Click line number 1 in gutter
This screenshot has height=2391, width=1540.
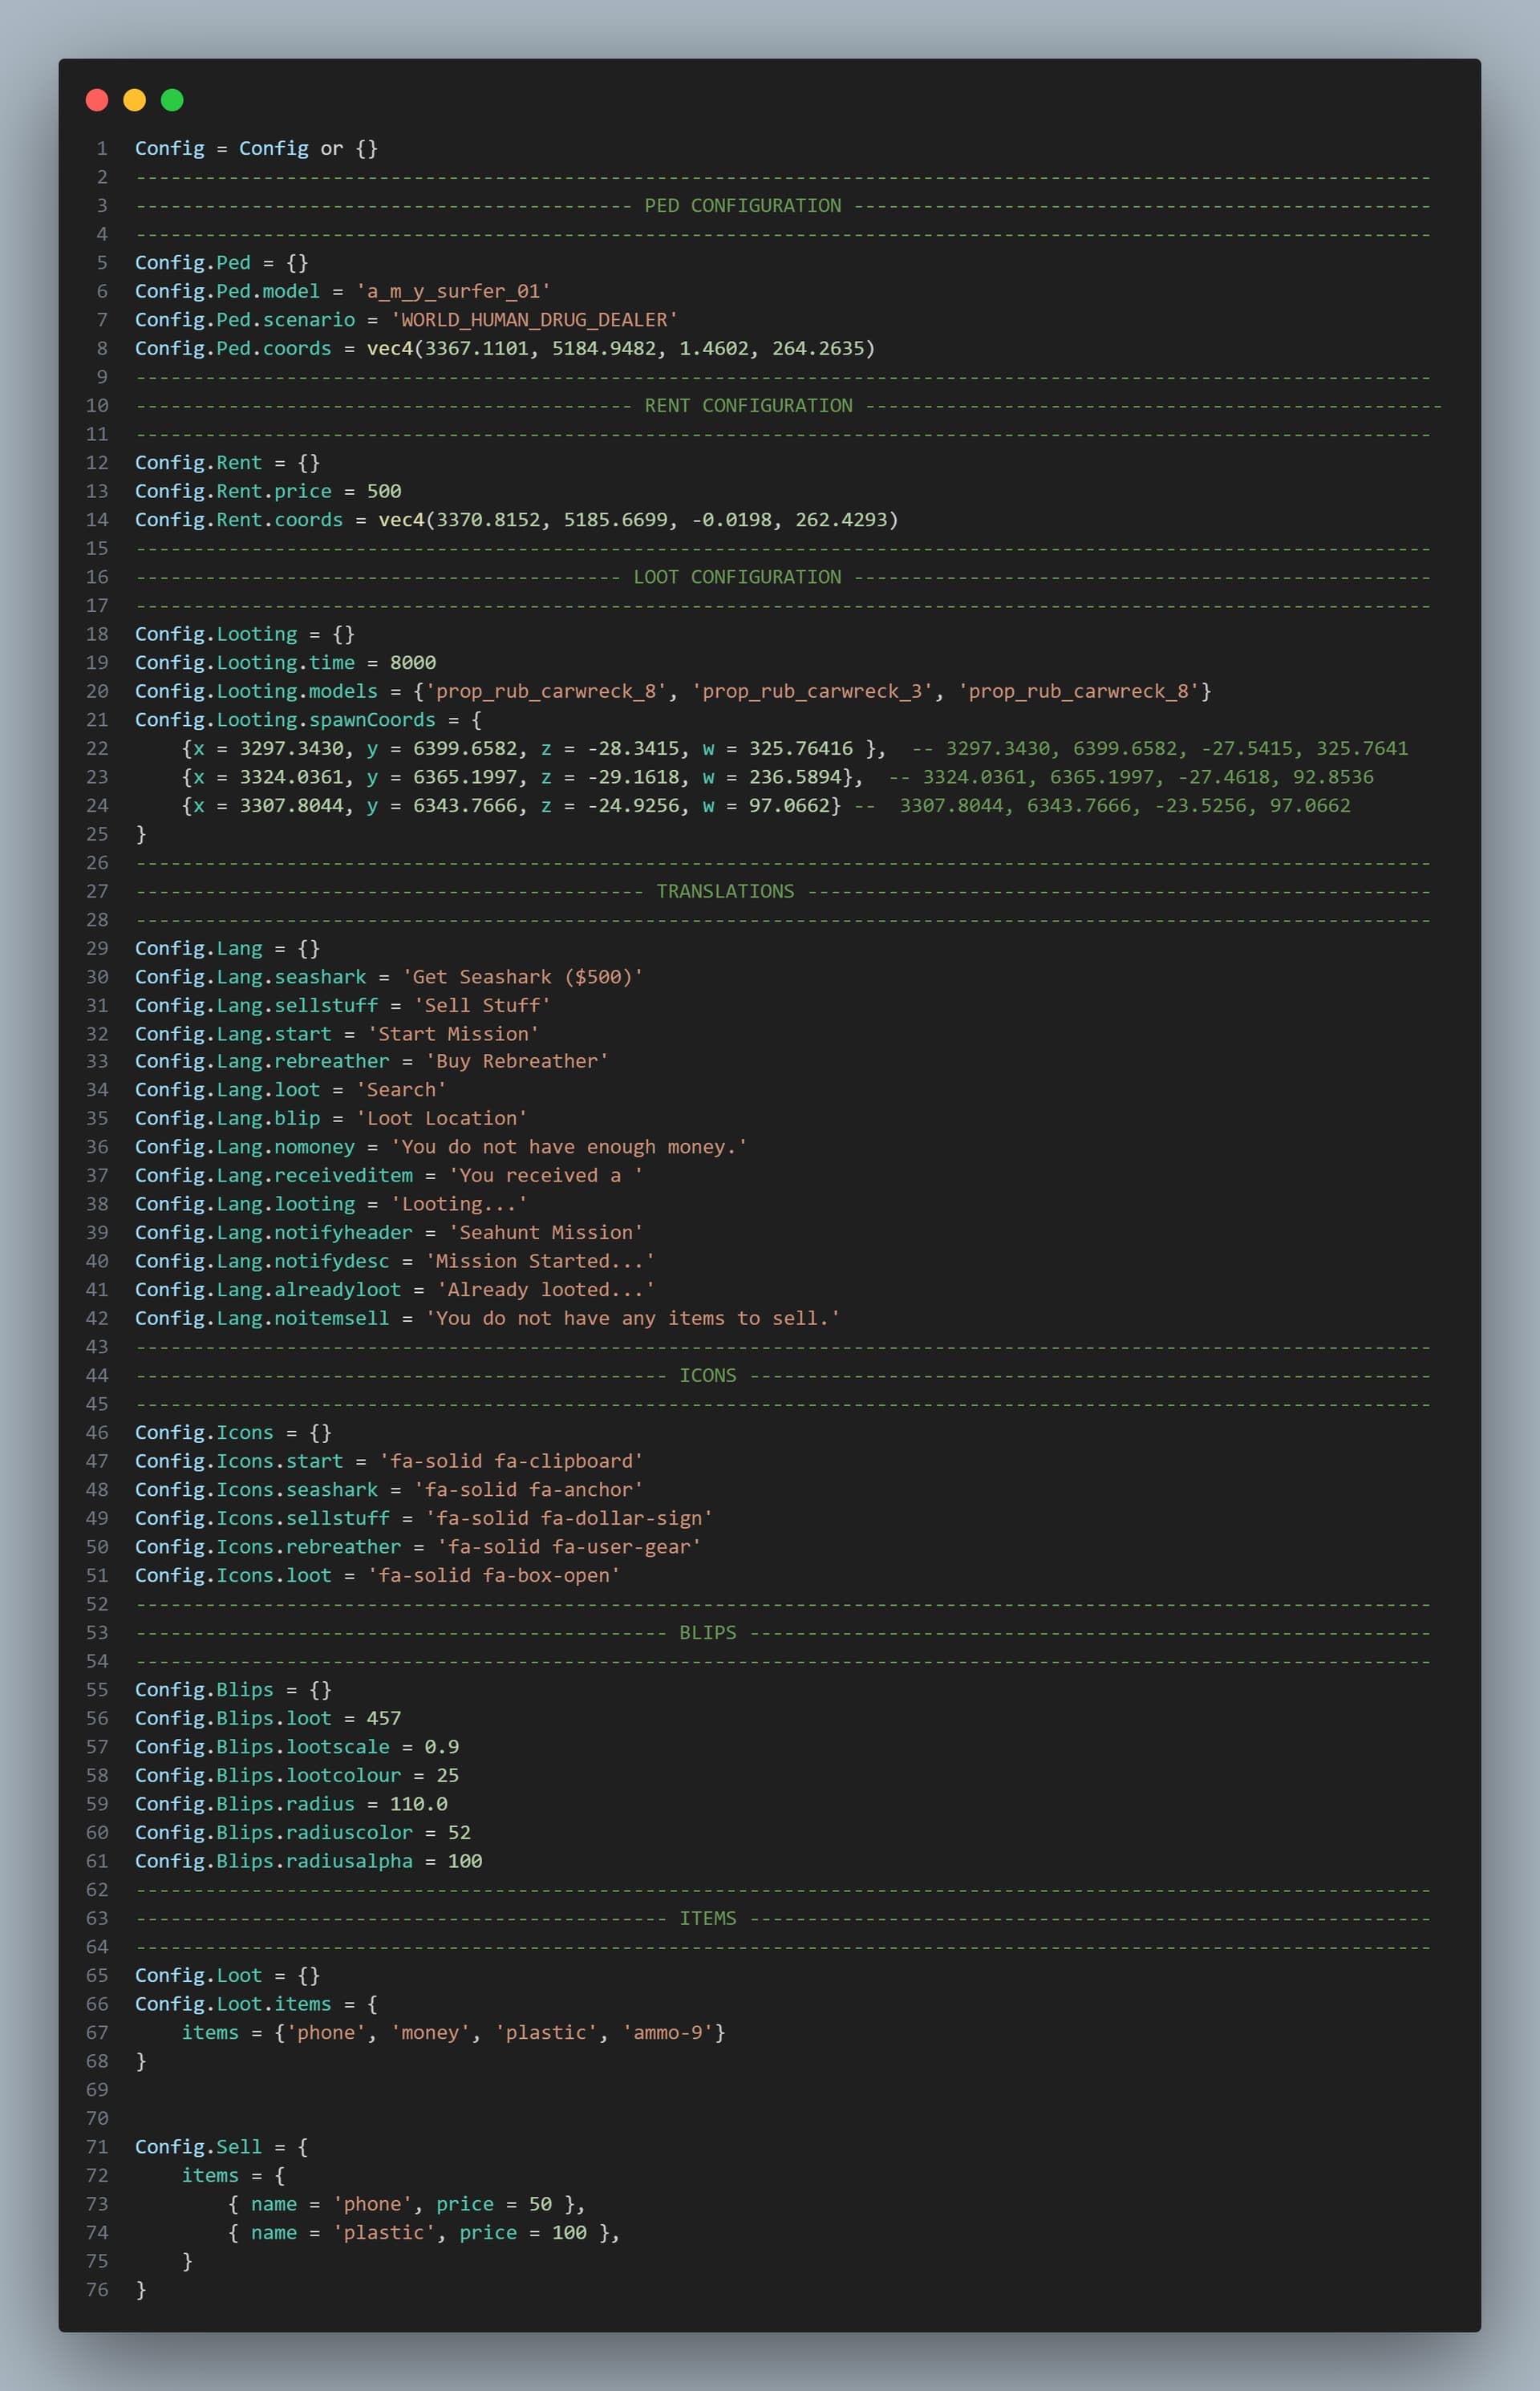tap(101, 149)
